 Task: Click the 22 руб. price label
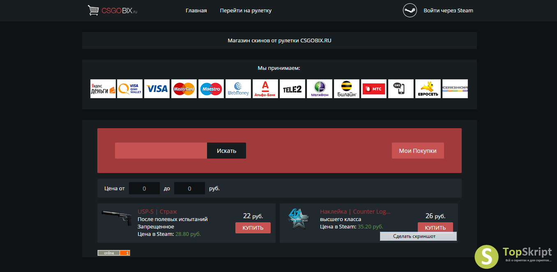[x=253, y=216]
